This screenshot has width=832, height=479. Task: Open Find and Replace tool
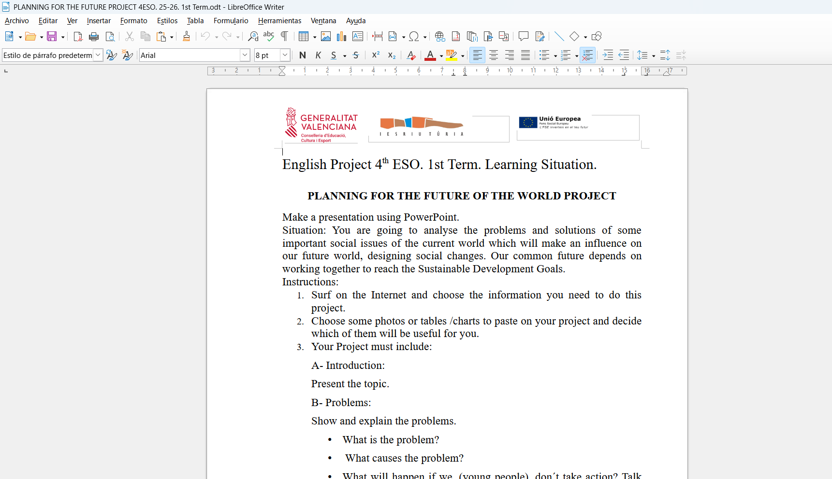[253, 37]
